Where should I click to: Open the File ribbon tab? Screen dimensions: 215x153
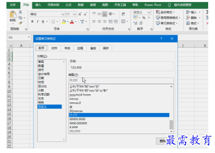point(13,5)
